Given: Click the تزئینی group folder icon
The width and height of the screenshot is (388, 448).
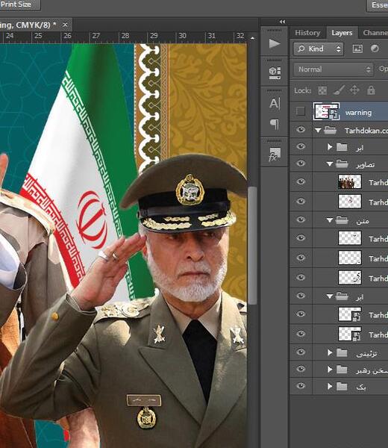Looking at the screenshot, I should pyautogui.click(x=342, y=352).
